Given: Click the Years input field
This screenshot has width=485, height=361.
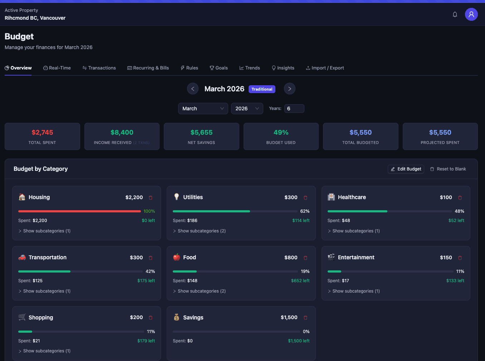Looking at the screenshot, I should click(x=294, y=109).
